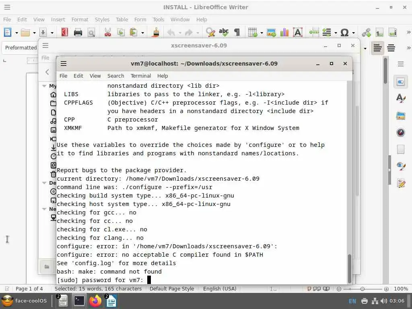Open the sidebar Navigator compass icon

(x=400, y=132)
